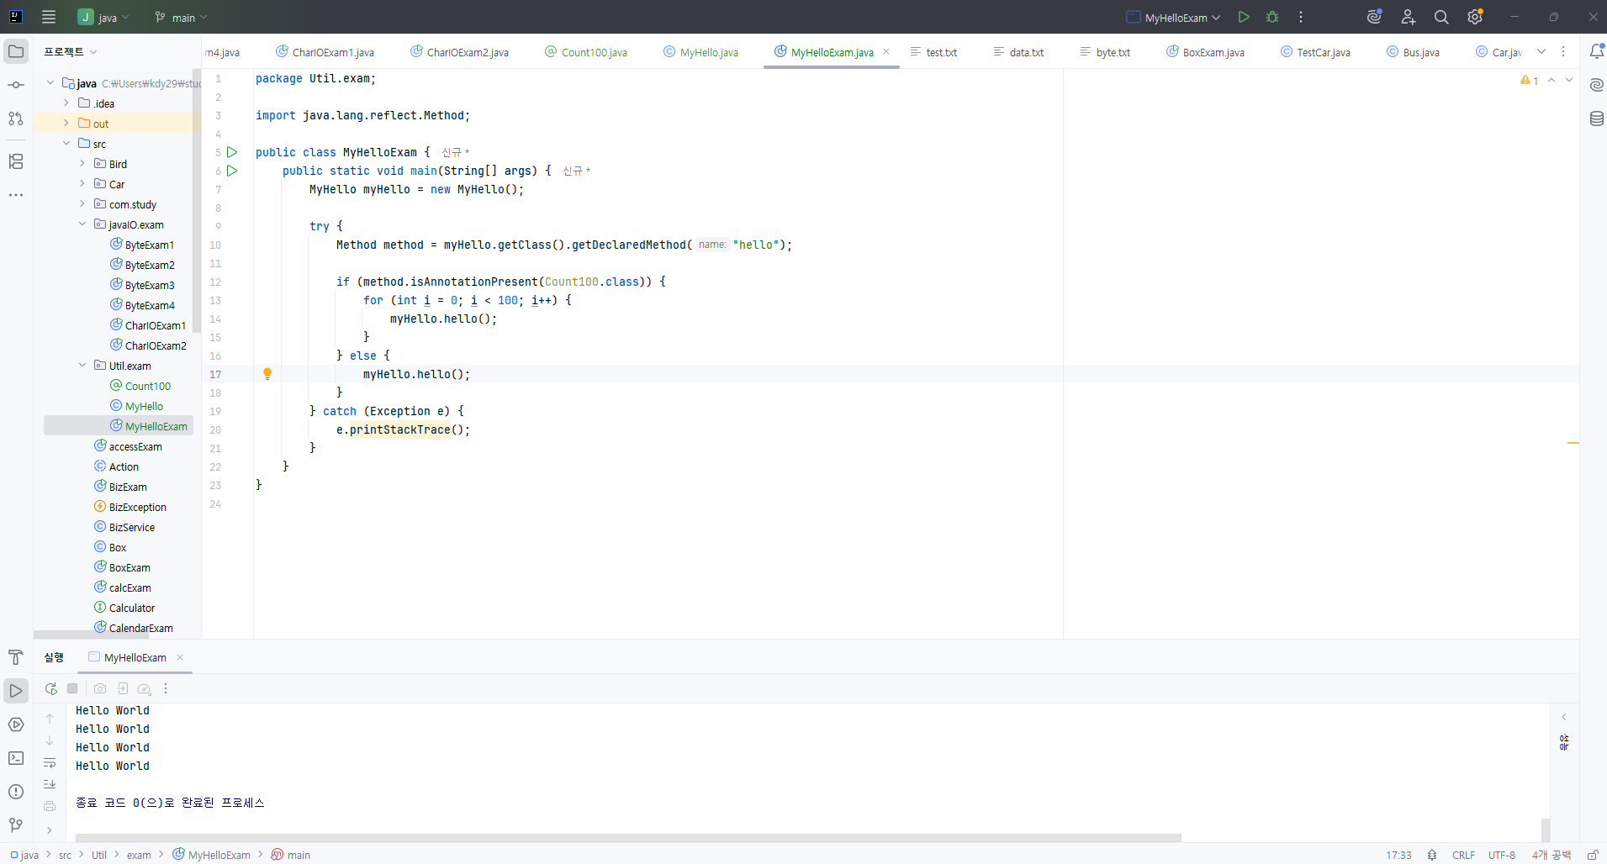Click the warning stripe mark in error gutter

click(x=1573, y=443)
